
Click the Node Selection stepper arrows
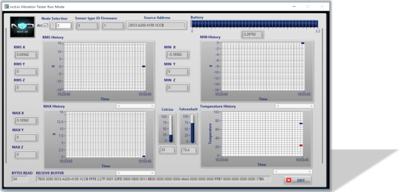point(53,26)
